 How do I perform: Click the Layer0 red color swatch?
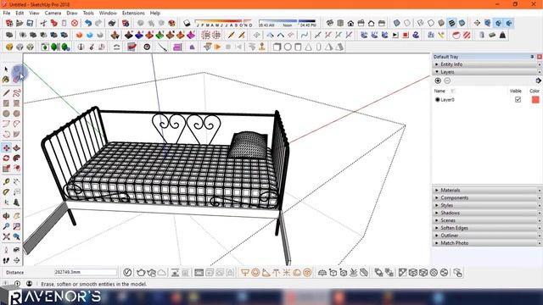coord(535,100)
